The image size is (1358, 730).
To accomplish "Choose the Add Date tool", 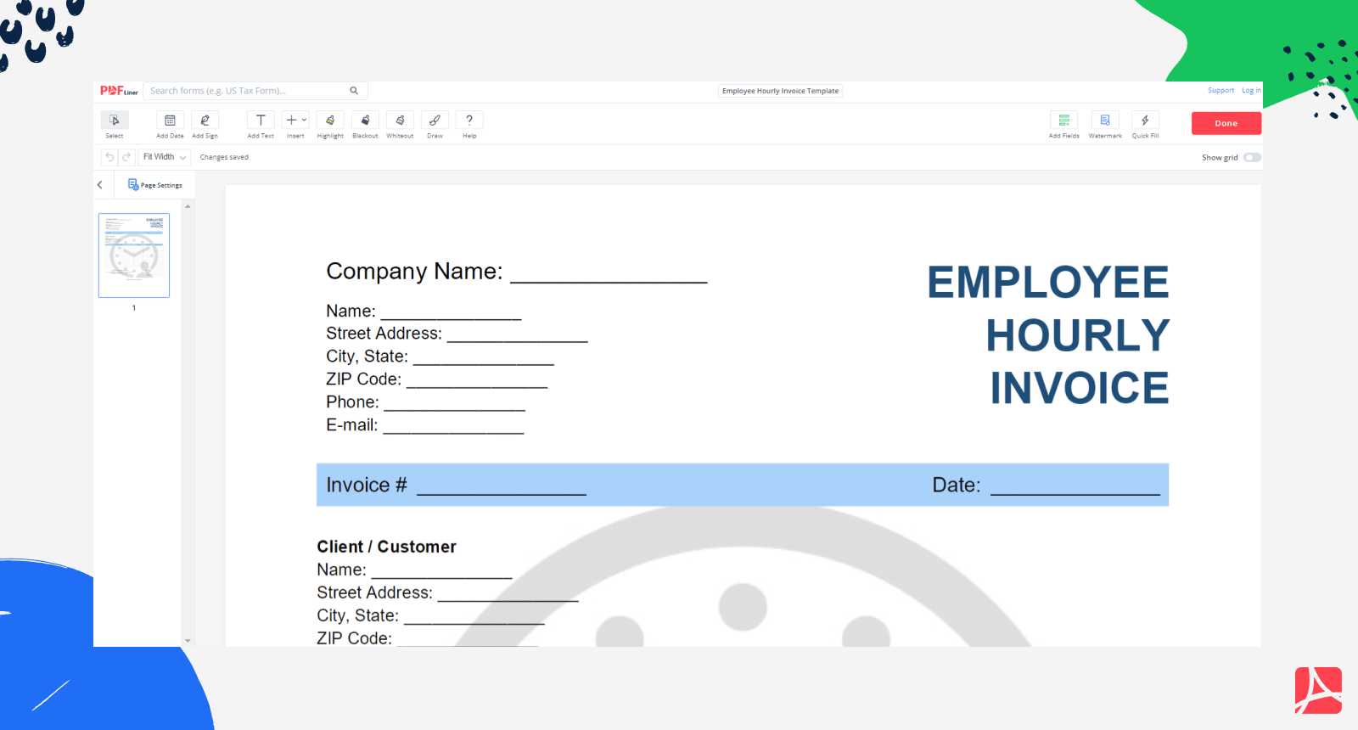I will click(170, 124).
